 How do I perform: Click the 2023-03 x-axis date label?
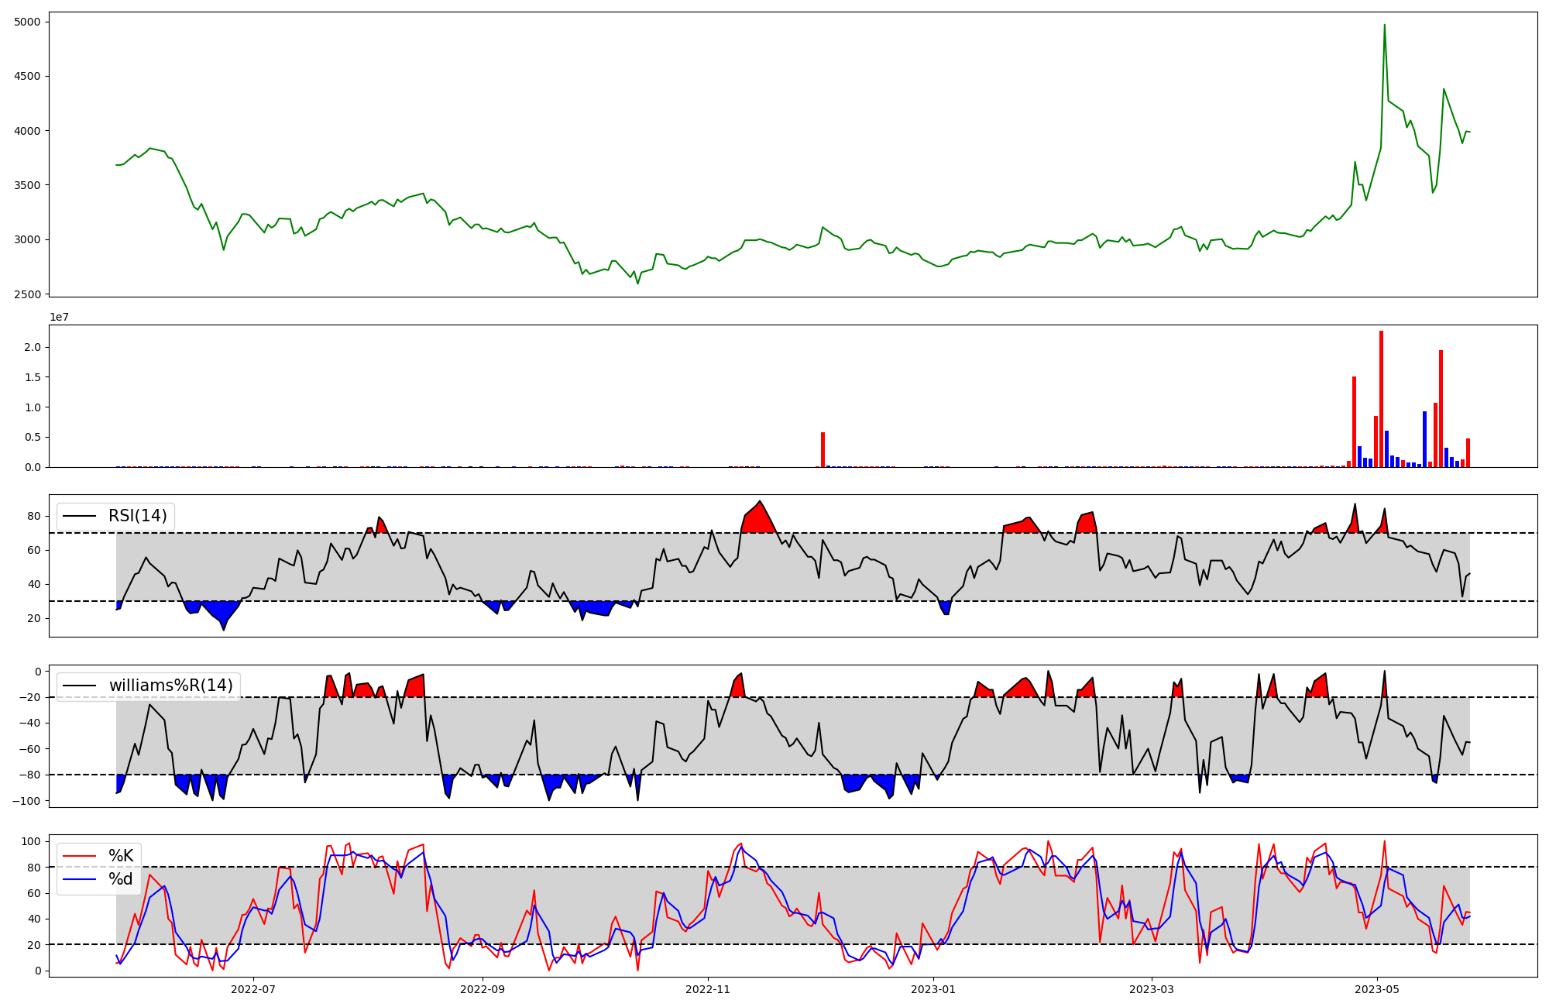point(1152,989)
